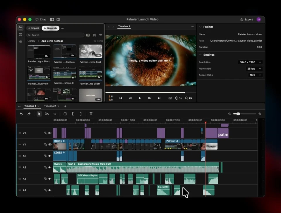Close the Timeline 2 tab

(x=58, y=106)
